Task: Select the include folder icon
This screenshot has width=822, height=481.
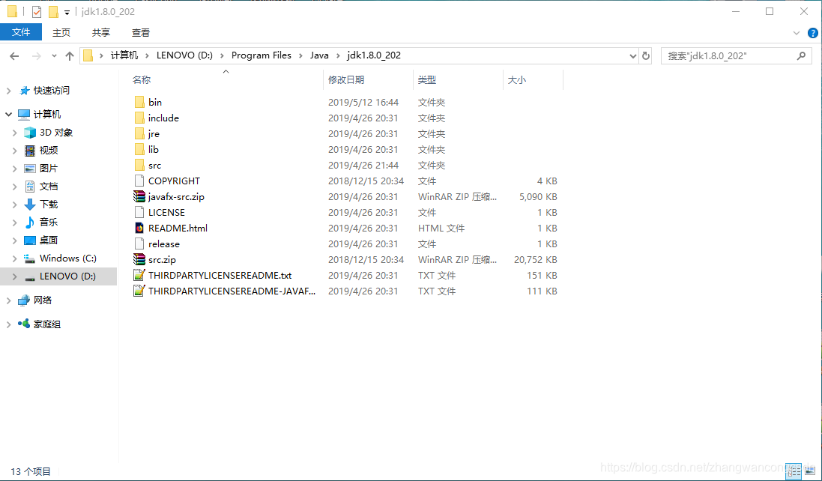Action: point(139,118)
